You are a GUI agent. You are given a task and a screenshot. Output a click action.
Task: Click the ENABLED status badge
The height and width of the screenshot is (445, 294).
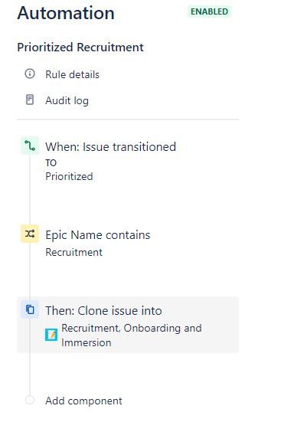(x=210, y=11)
